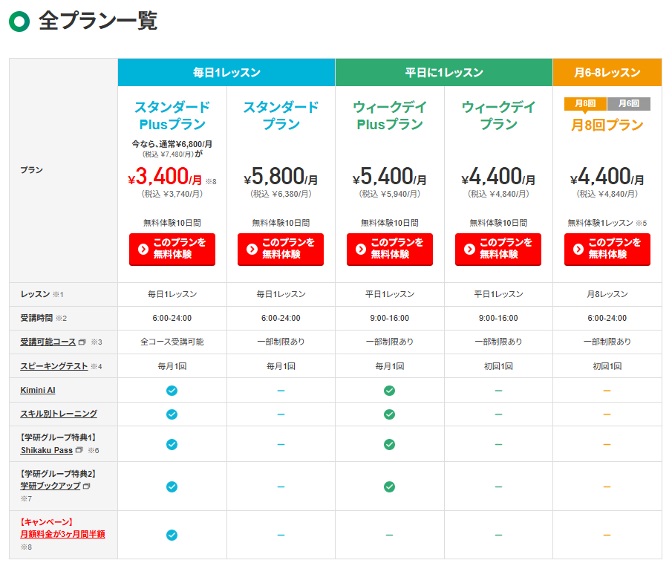The height and width of the screenshot is (563, 672).
Task: Start free trial for ウィークデイPlusプラン
Action: 389,249
